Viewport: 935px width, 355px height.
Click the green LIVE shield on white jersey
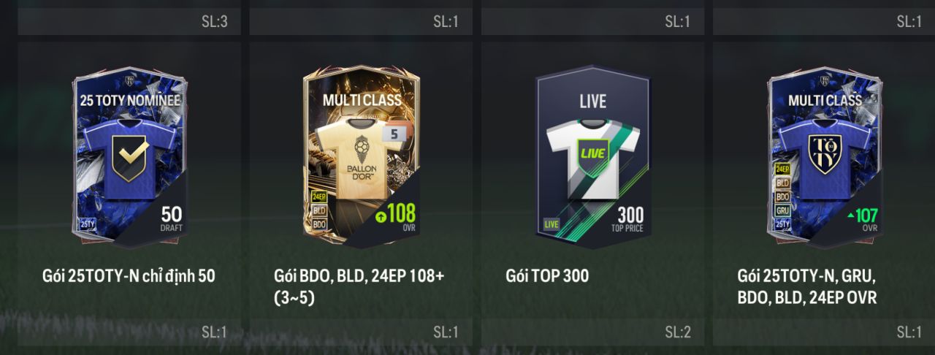(x=592, y=153)
